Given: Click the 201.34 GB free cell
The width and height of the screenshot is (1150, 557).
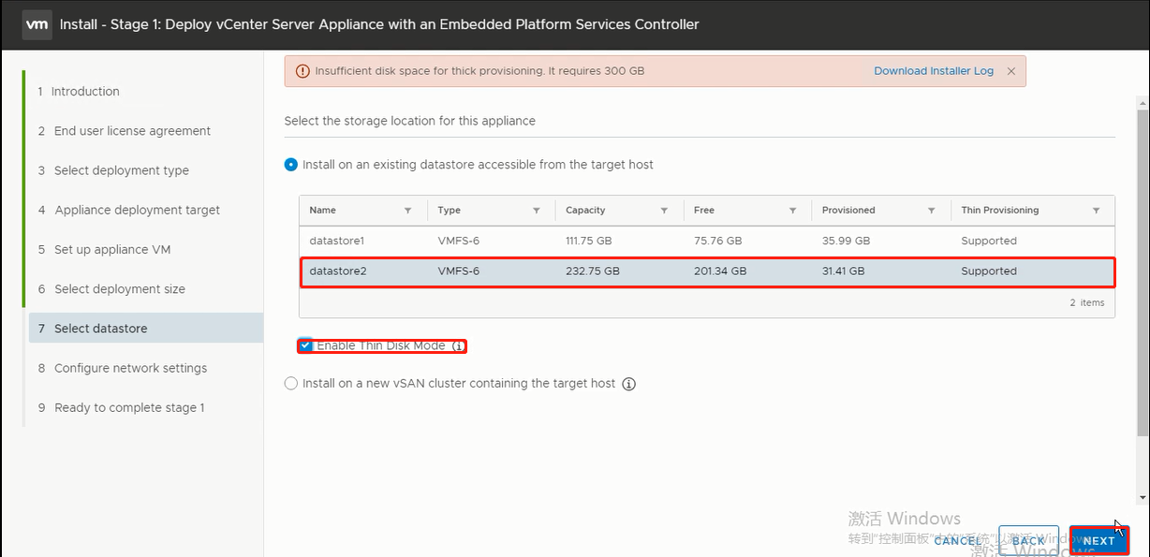Looking at the screenshot, I should click(720, 271).
